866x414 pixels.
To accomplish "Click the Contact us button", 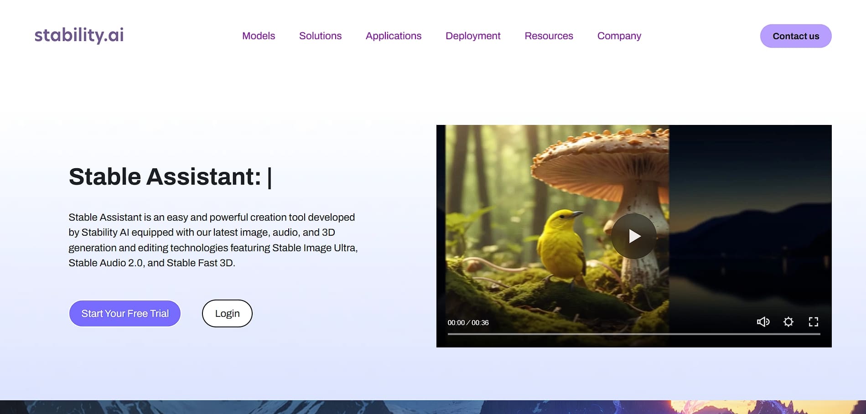I will 796,36.
